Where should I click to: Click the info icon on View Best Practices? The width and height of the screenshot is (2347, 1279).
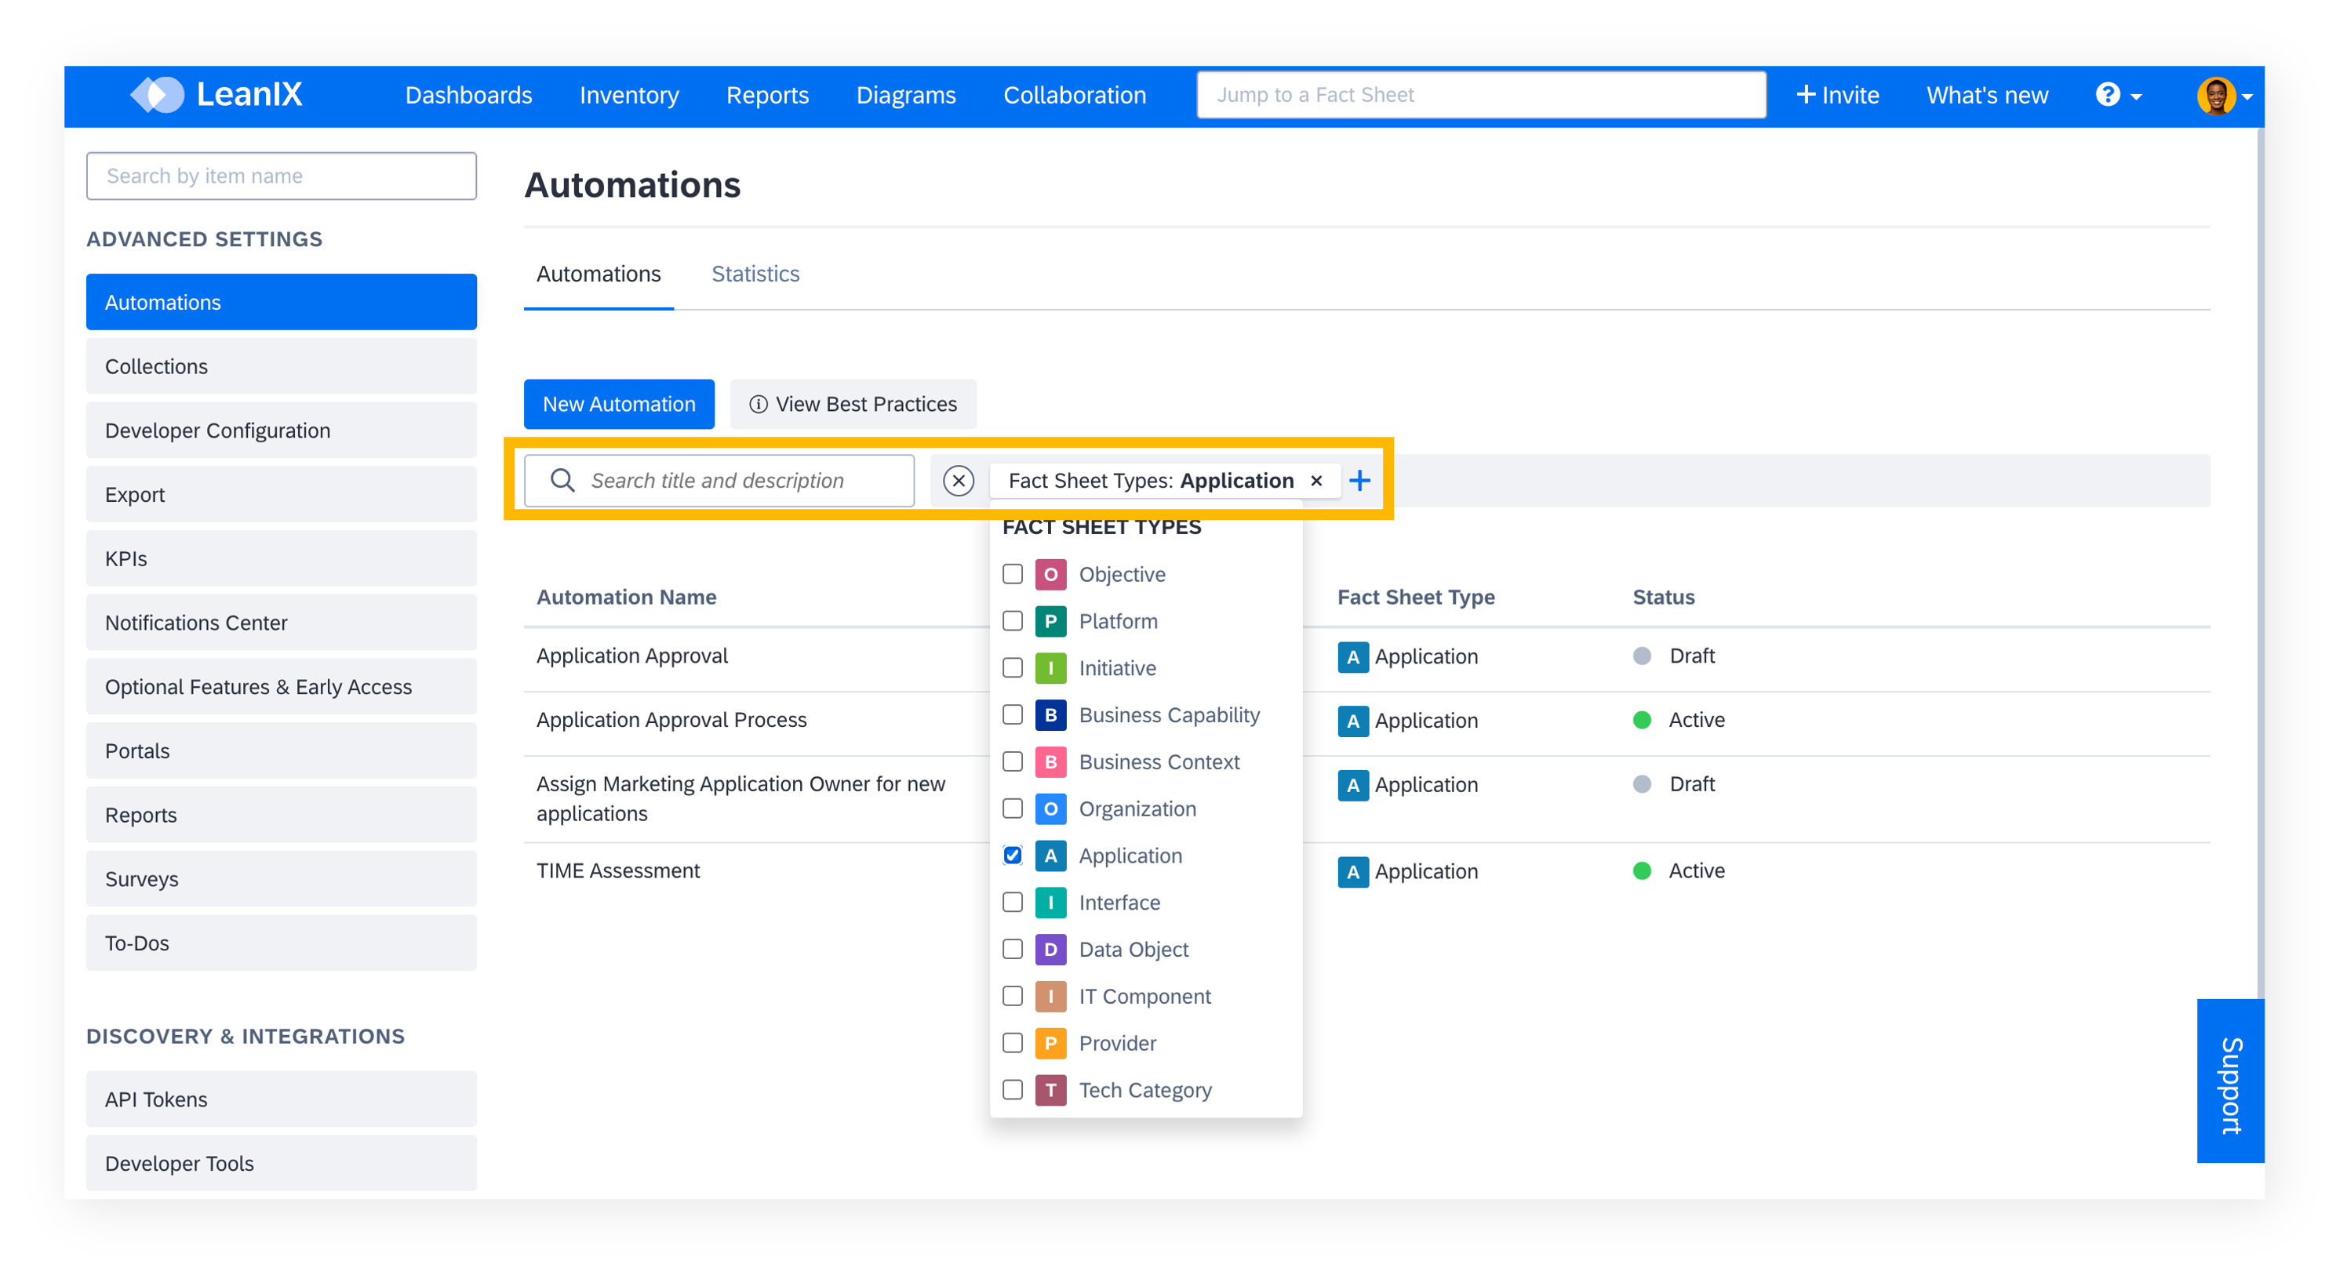(x=757, y=404)
